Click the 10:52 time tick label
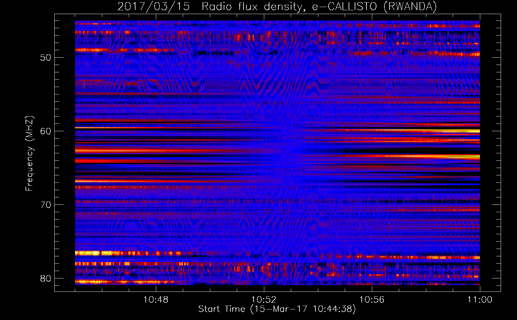517x320 pixels. 264,300
